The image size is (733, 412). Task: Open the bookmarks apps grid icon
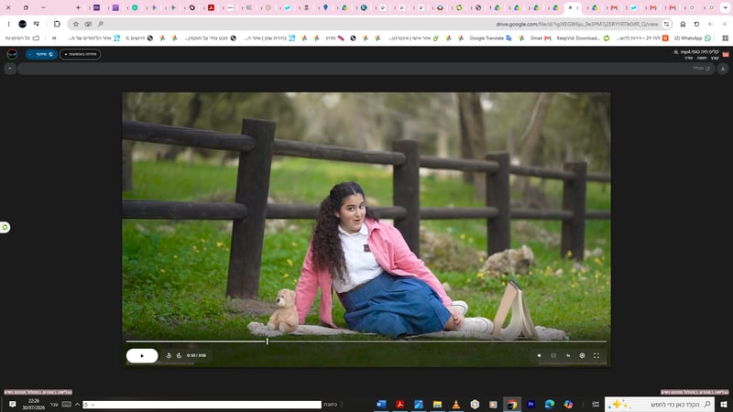pos(725,38)
